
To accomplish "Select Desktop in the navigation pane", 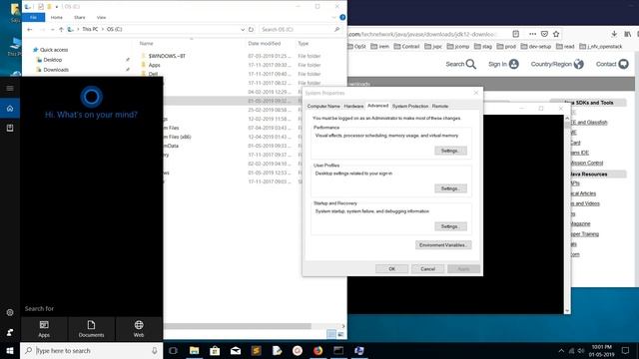I will [53, 60].
